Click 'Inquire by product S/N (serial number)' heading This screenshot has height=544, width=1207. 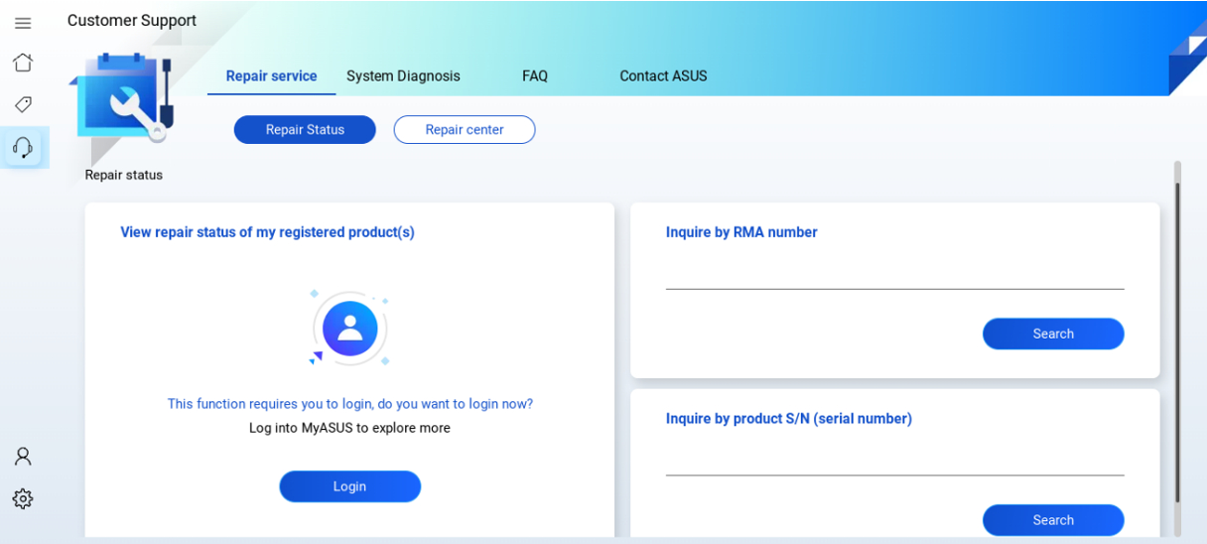[789, 419]
